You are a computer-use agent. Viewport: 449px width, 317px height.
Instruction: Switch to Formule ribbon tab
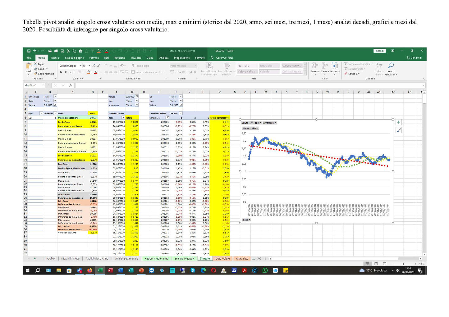point(94,58)
